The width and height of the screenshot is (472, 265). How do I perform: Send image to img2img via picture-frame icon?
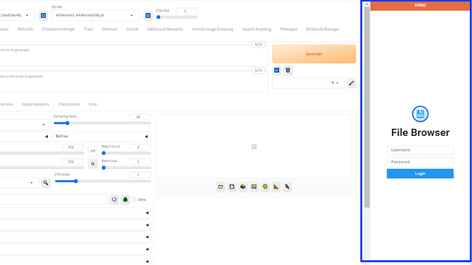pos(254,187)
